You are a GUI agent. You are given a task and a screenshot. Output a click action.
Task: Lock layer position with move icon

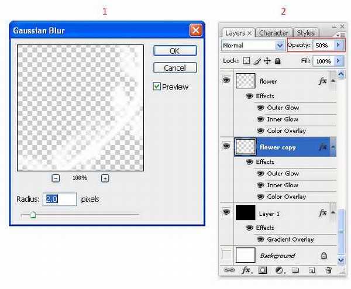click(x=267, y=60)
